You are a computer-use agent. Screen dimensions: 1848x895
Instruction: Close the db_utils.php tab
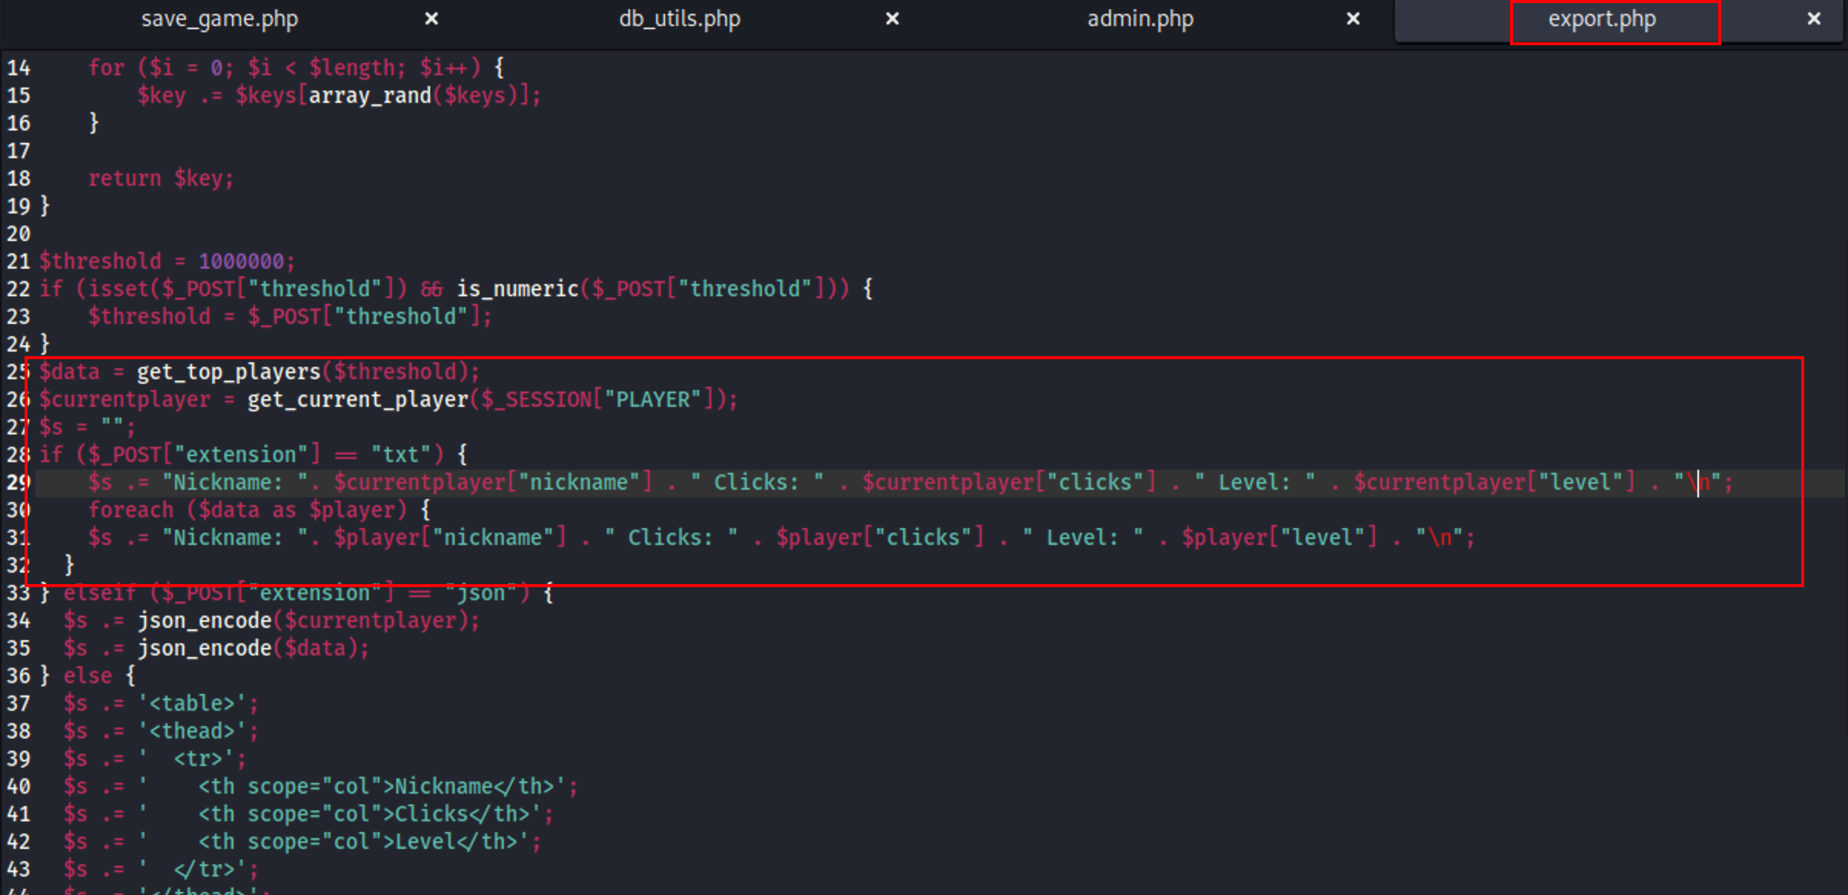click(892, 18)
